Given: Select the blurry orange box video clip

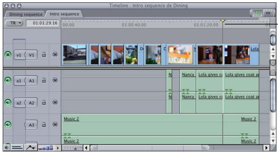Looking at the screenshot, I should coord(181,55).
